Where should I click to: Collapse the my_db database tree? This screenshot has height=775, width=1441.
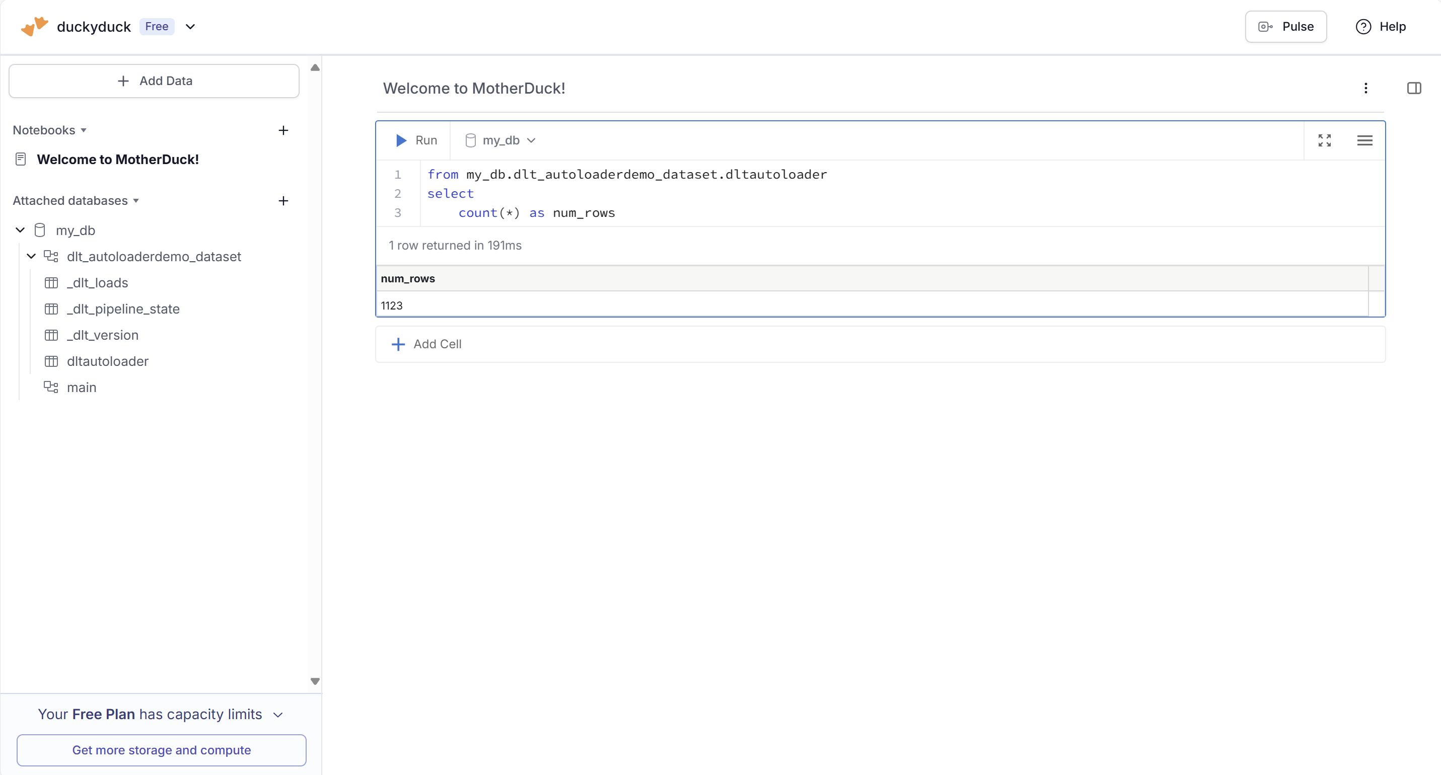click(x=20, y=230)
